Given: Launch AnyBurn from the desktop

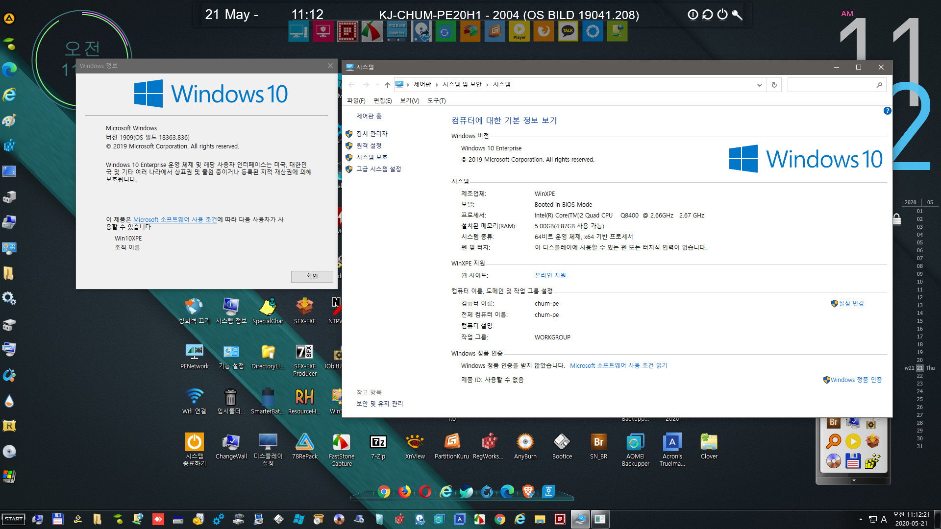Looking at the screenshot, I should [x=525, y=446].
